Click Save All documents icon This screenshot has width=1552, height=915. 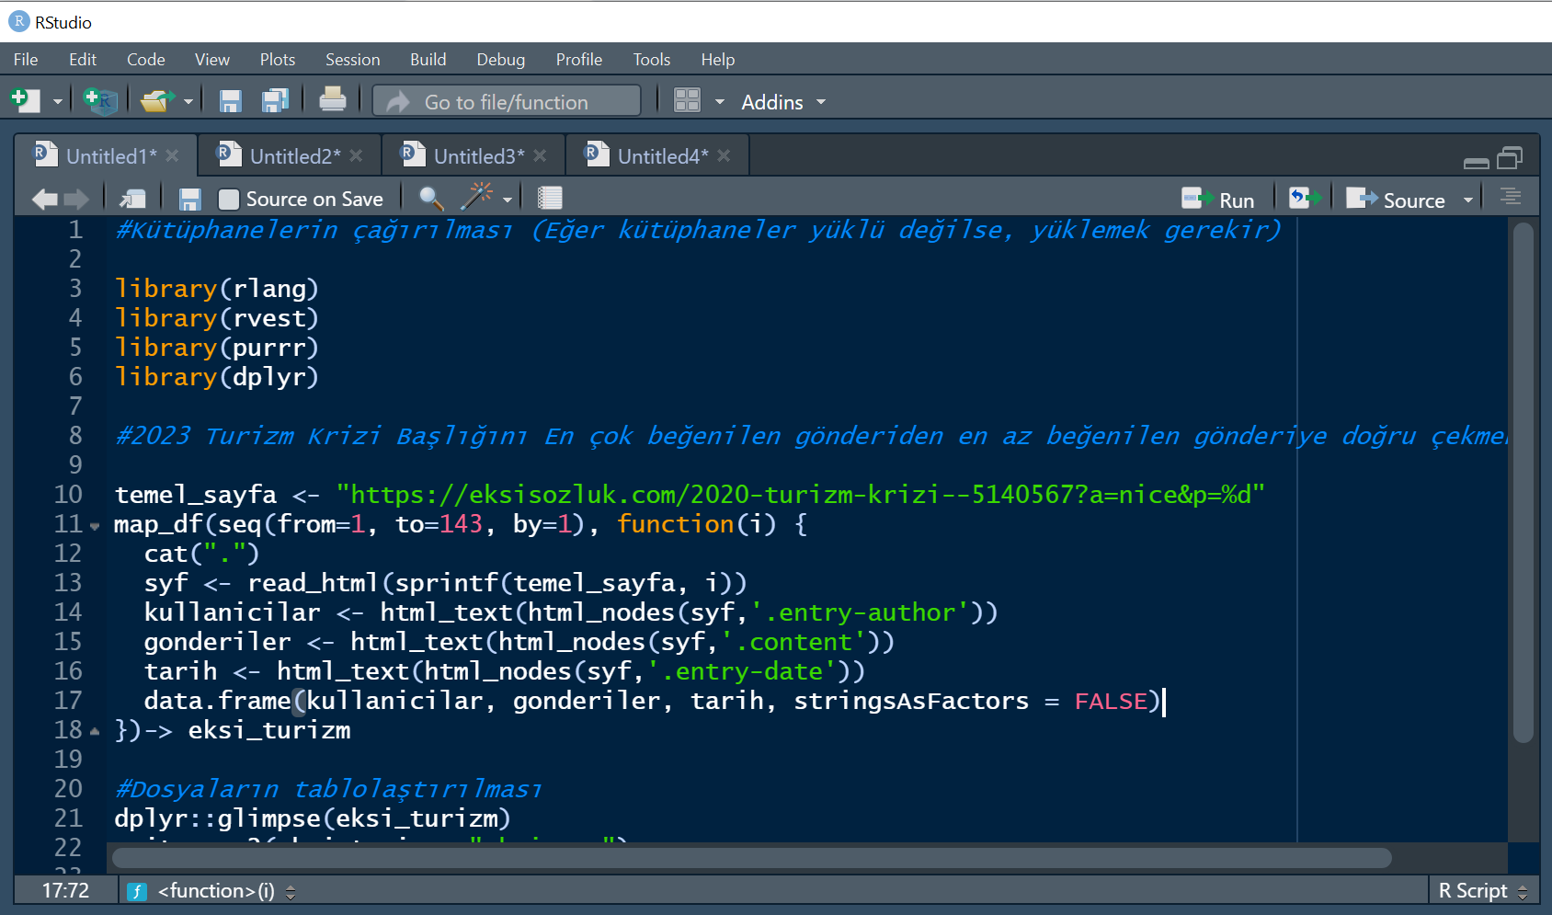pos(275,100)
